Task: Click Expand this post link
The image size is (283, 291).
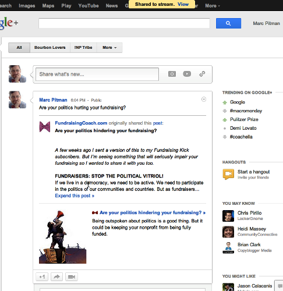Action: [75, 196]
